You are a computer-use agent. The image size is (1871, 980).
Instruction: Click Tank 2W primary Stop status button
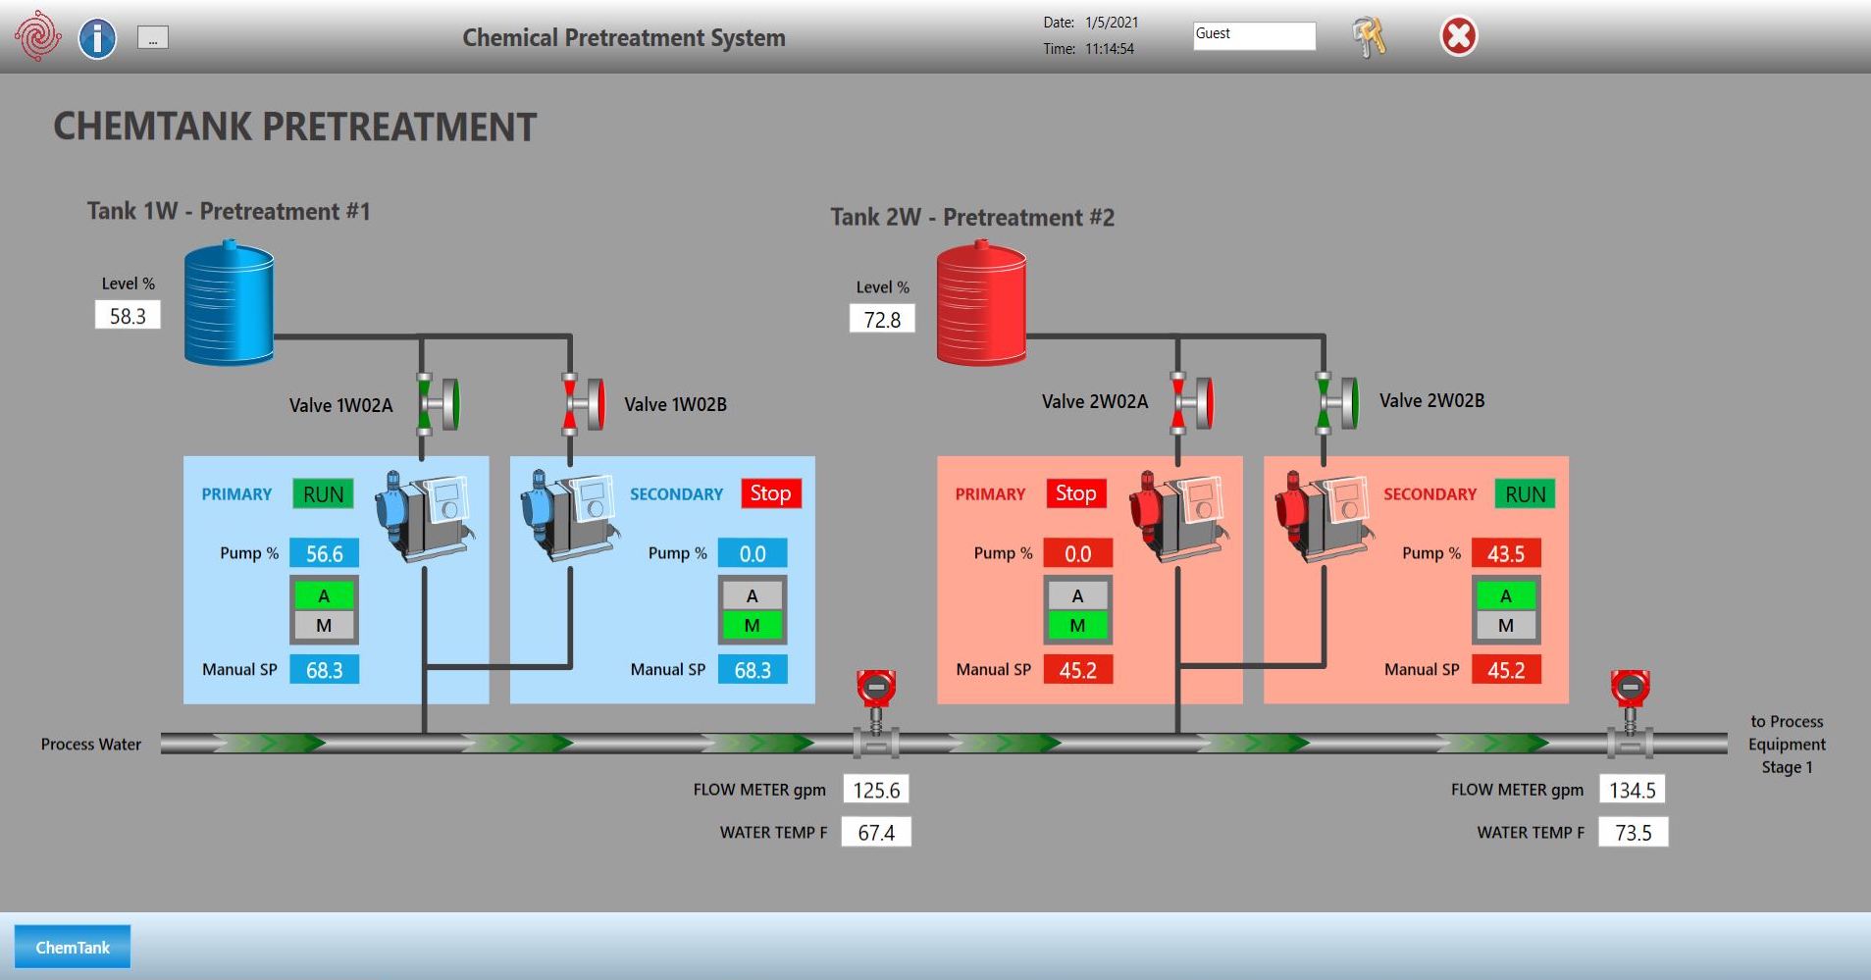pos(1075,493)
